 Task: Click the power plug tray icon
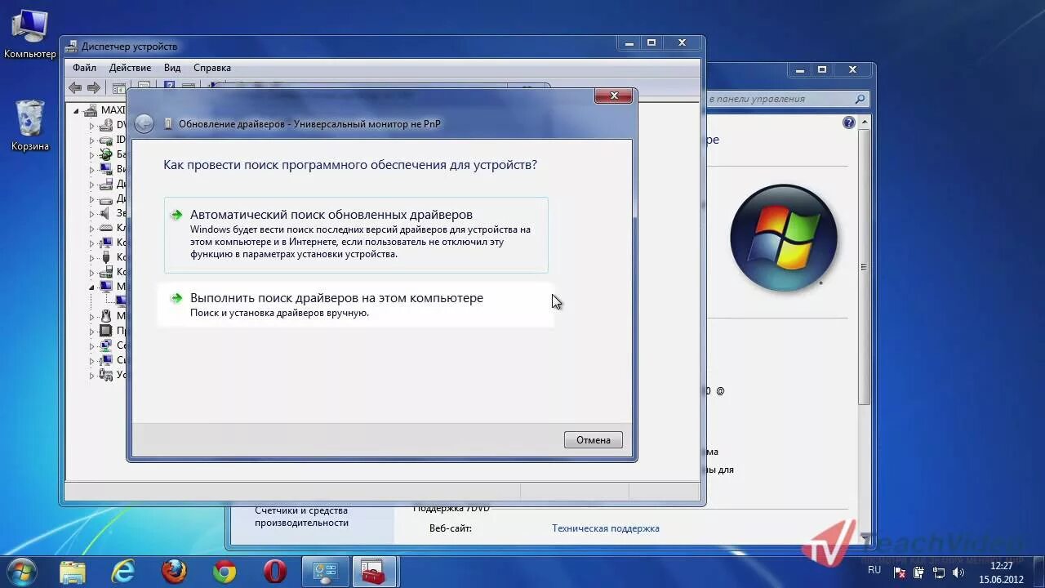pos(919,572)
